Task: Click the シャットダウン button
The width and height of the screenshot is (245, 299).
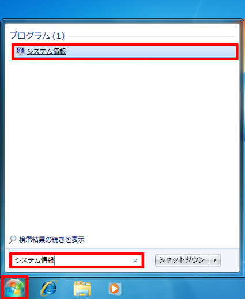Action: (x=182, y=260)
